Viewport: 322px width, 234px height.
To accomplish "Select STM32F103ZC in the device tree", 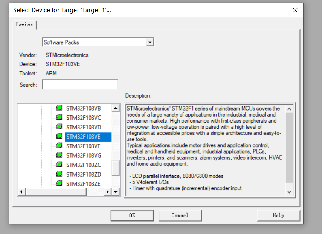I will tap(84, 165).
